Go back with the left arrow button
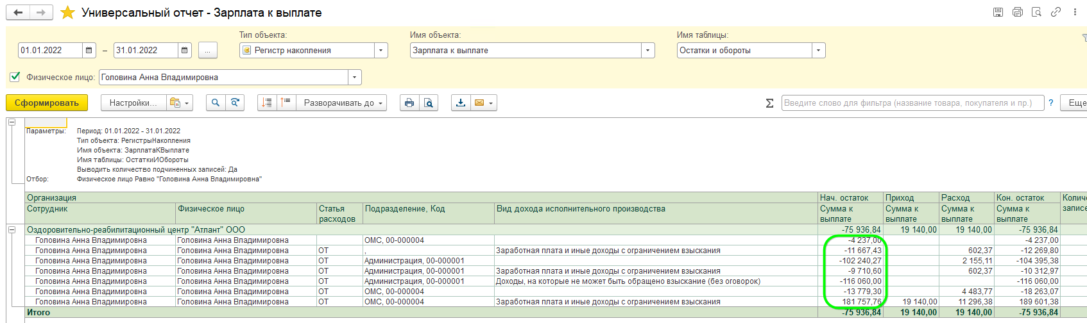Viewport: 1087px width, 323px height. click(18, 12)
